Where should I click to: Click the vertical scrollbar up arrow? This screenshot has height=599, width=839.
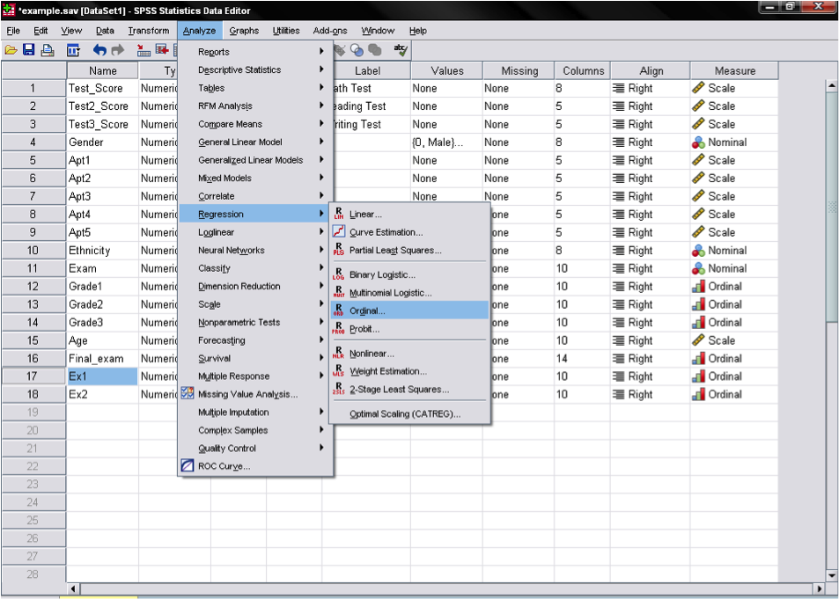pos(831,85)
